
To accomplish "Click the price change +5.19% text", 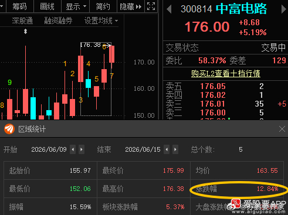I will (x=253, y=32).
